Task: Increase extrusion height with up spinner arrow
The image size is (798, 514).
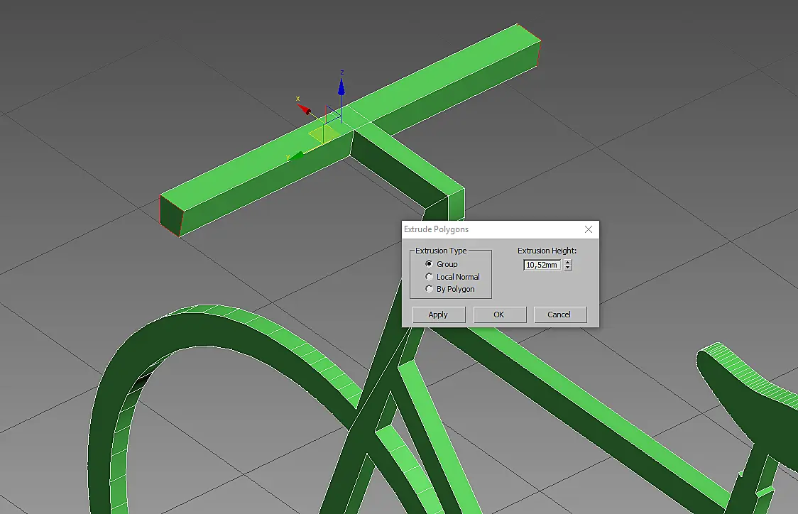Action: point(568,262)
